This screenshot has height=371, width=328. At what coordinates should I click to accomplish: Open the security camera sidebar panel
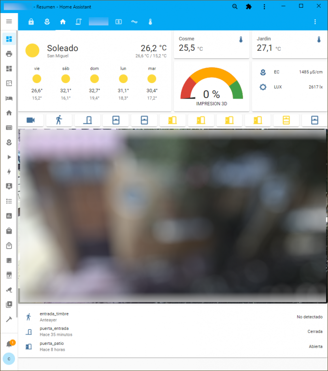9,290
